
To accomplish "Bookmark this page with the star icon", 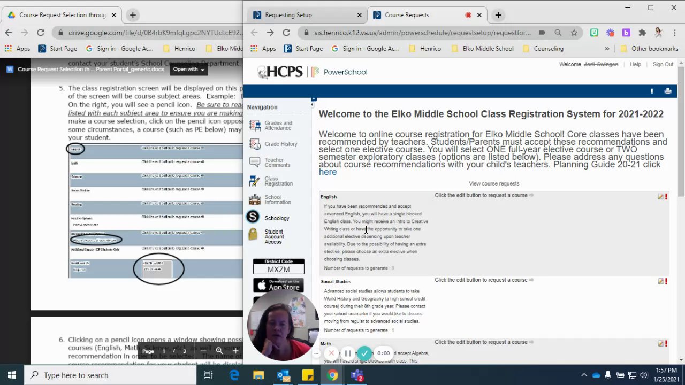I will pyautogui.click(x=574, y=33).
